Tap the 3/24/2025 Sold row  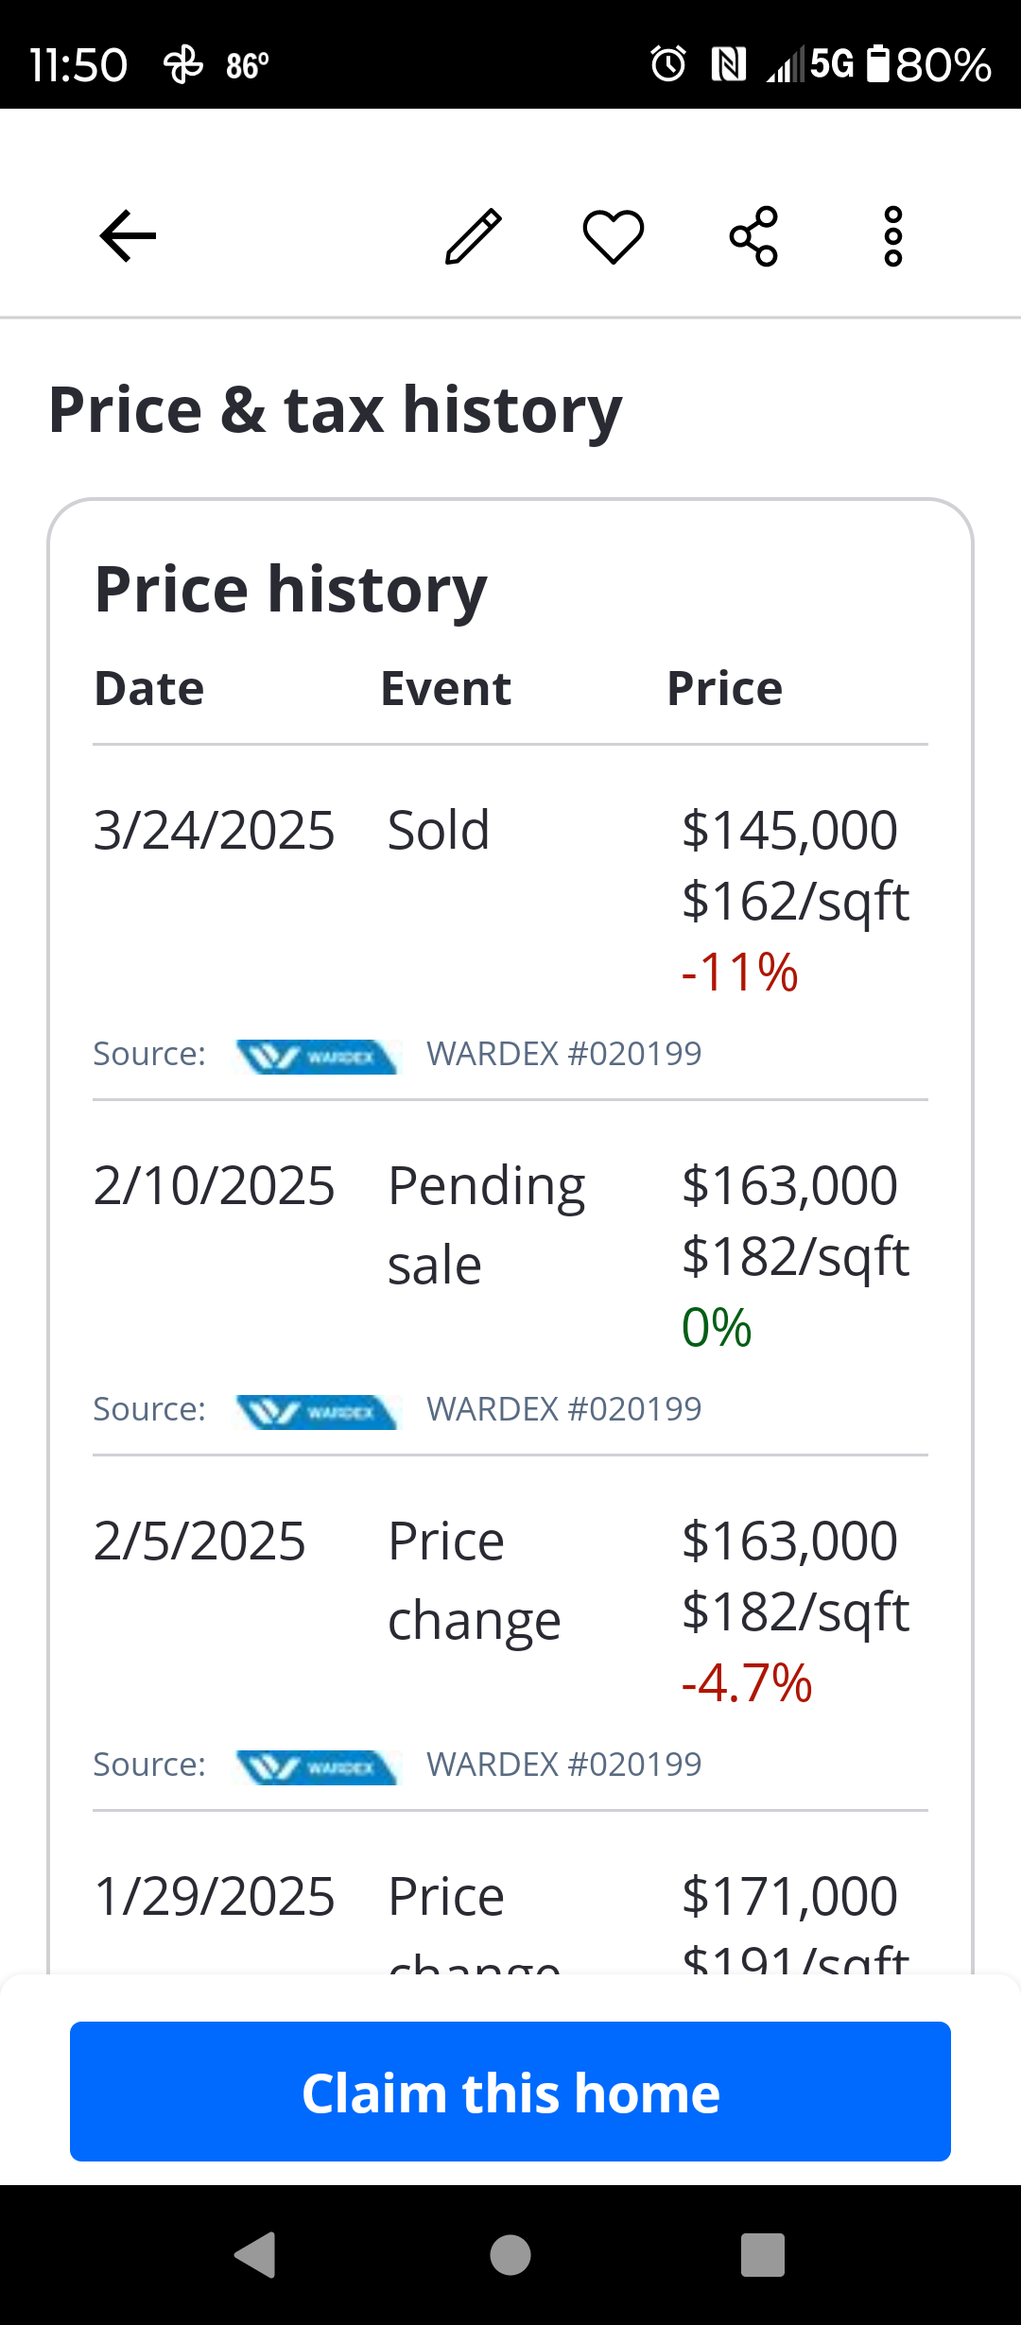point(510,898)
